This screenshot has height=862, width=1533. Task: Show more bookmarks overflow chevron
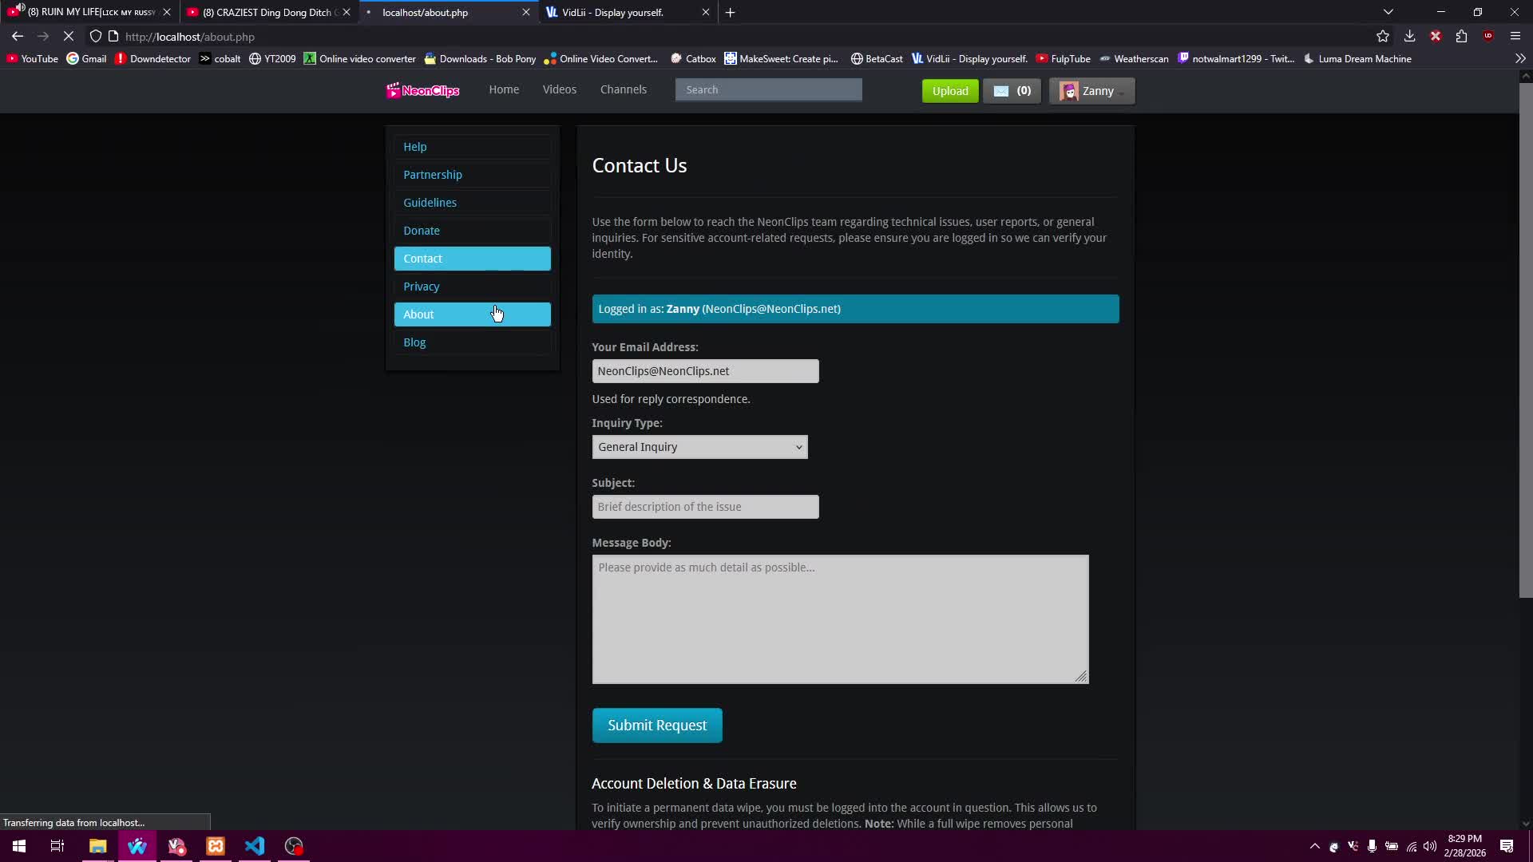(1519, 59)
